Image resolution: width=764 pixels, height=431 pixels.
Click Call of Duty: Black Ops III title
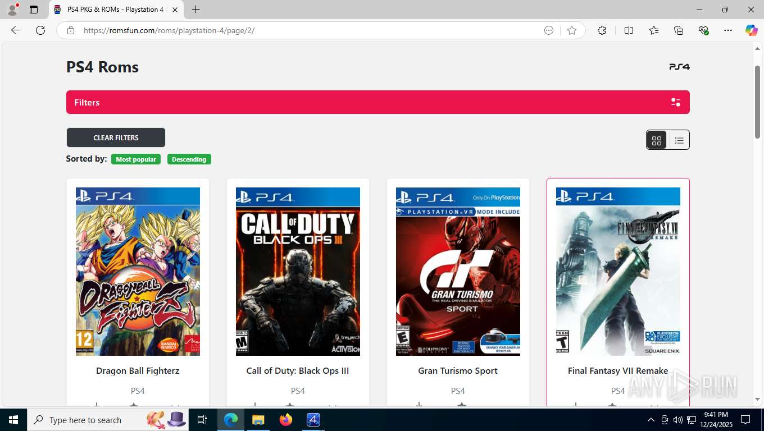pyautogui.click(x=298, y=371)
